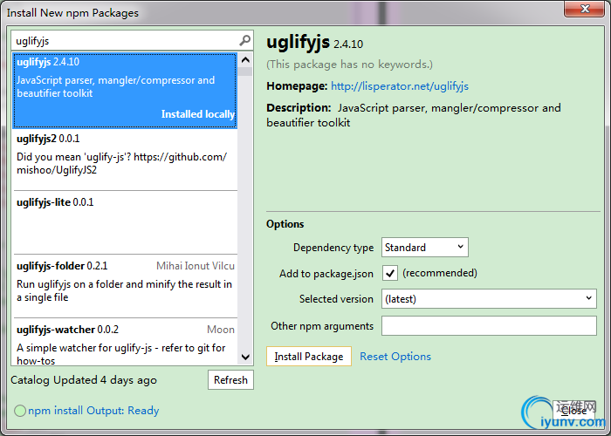The image size is (611, 436).
Task: Click the Install Package button
Action: tap(309, 356)
